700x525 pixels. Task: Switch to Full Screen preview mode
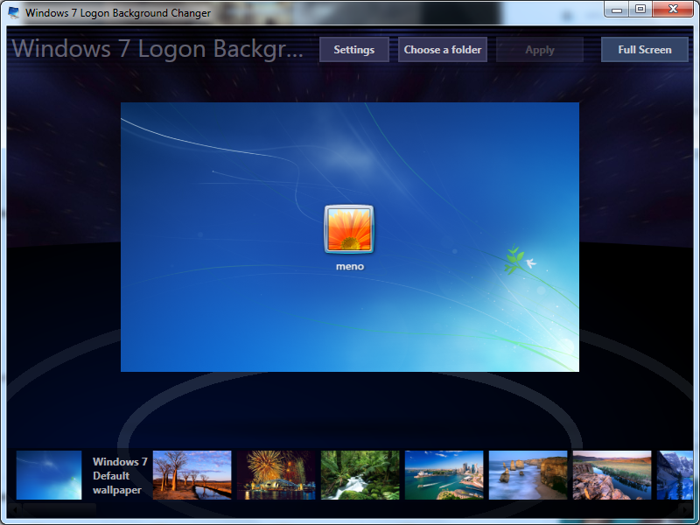pyautogui.click(x=644, y=50)
